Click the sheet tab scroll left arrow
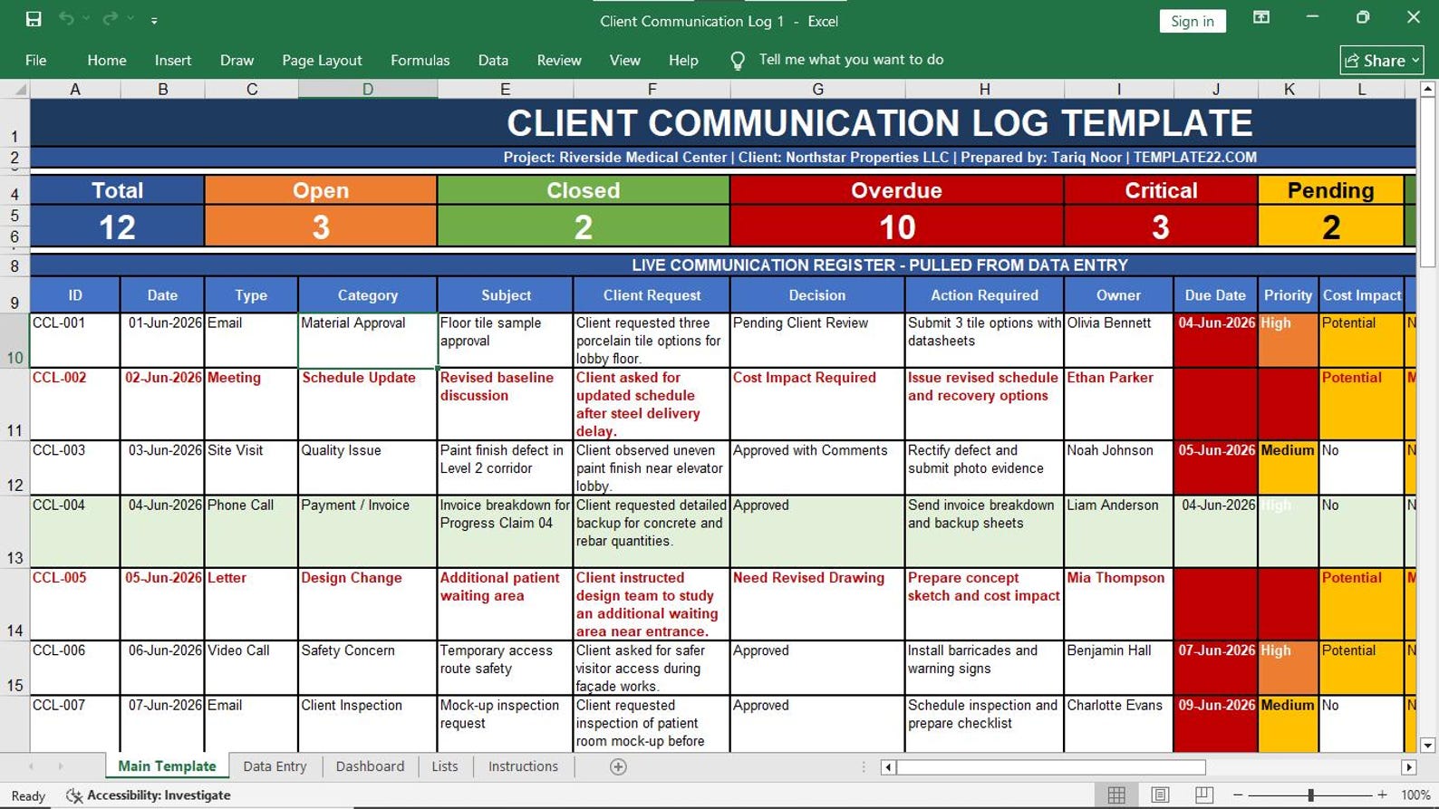The height and width of the screenshot is (809, 1439). coord(31,766)
